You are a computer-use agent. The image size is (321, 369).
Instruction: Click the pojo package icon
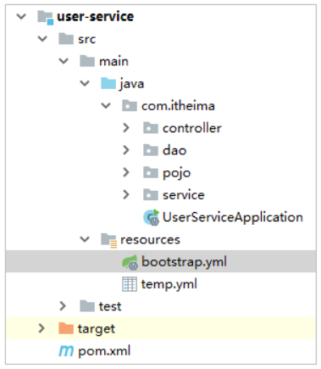151,172
